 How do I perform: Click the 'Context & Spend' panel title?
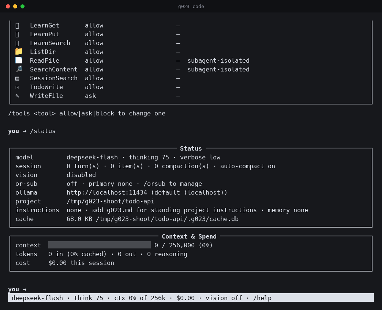point(189,236)
